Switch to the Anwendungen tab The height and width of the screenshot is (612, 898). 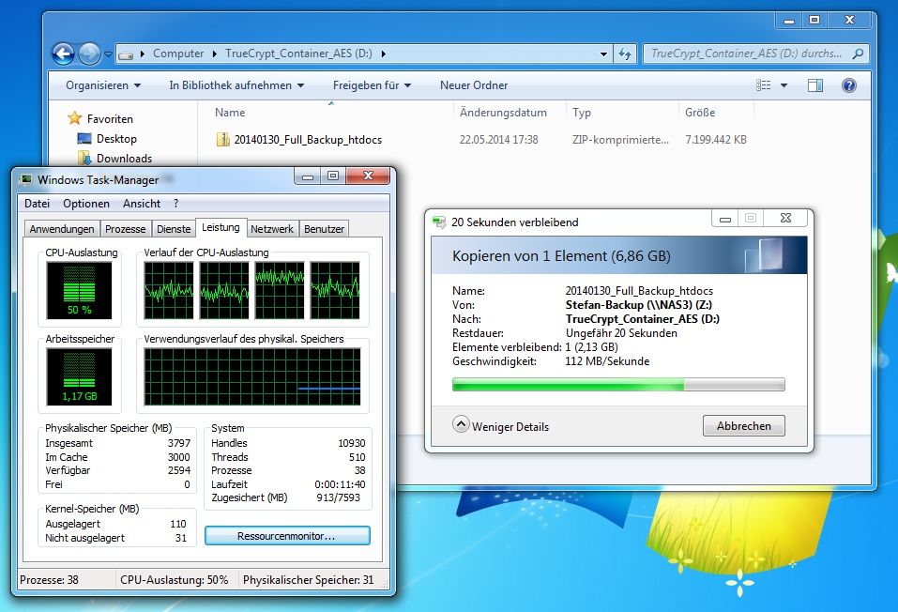point(62,229)
